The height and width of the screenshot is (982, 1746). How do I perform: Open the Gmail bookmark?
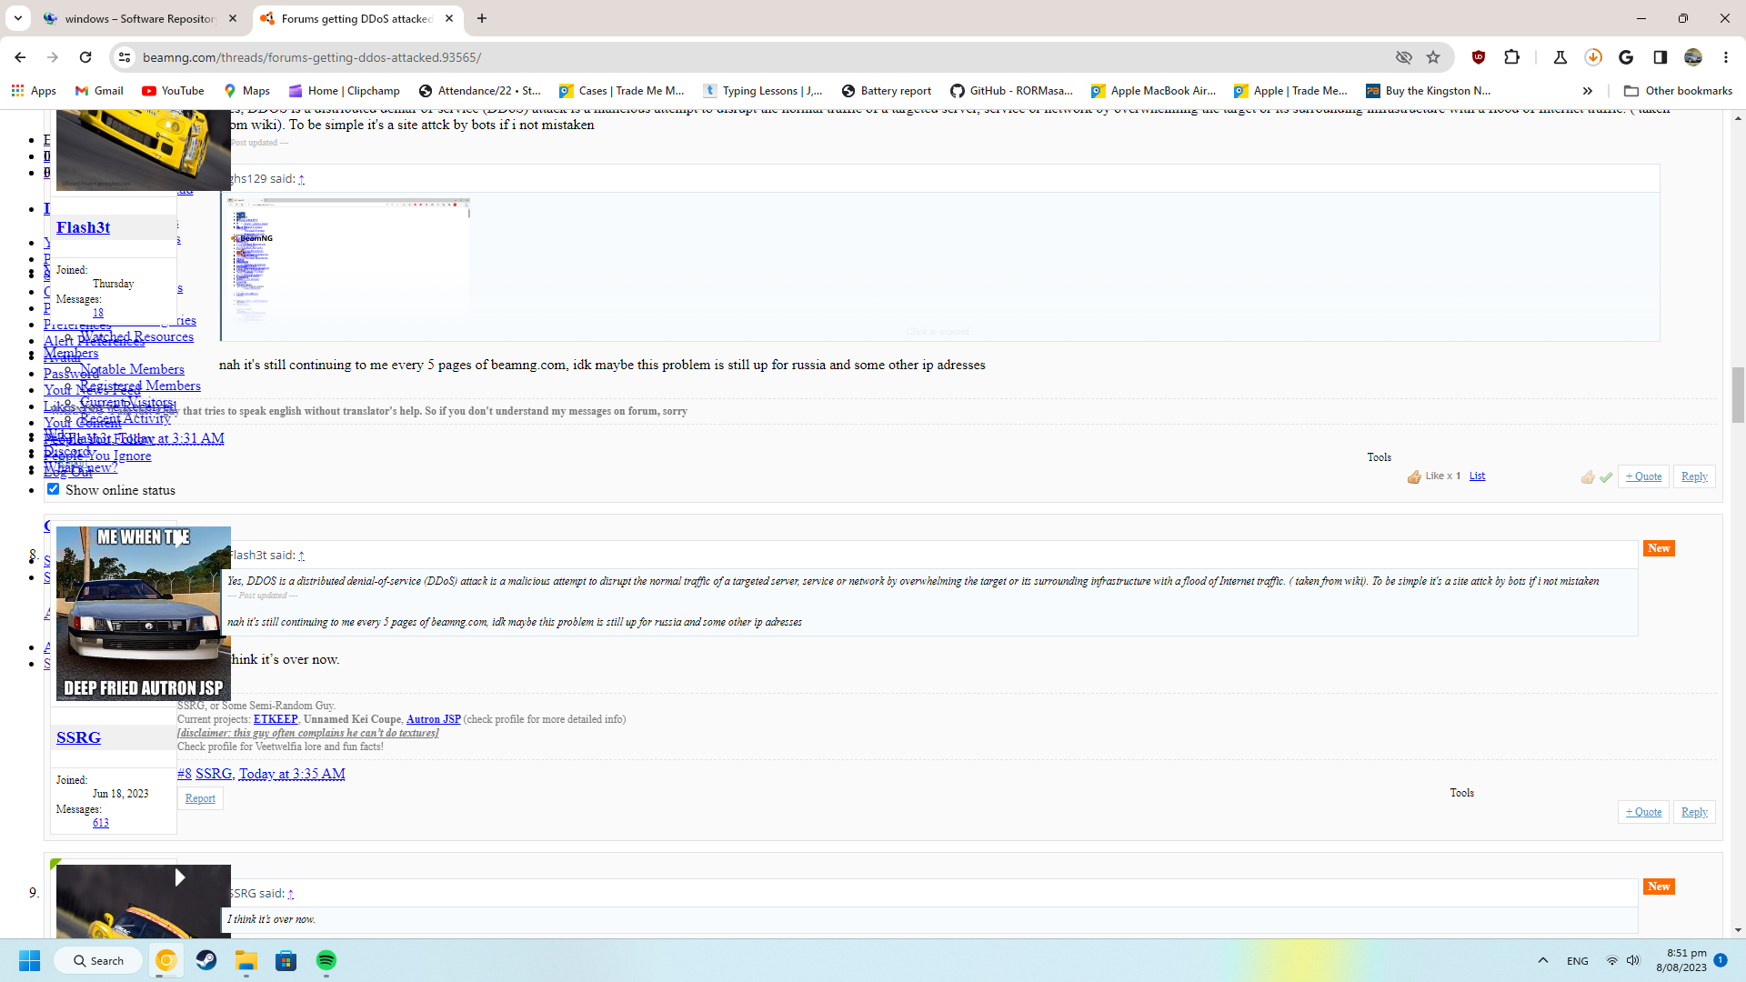[100, 91]
